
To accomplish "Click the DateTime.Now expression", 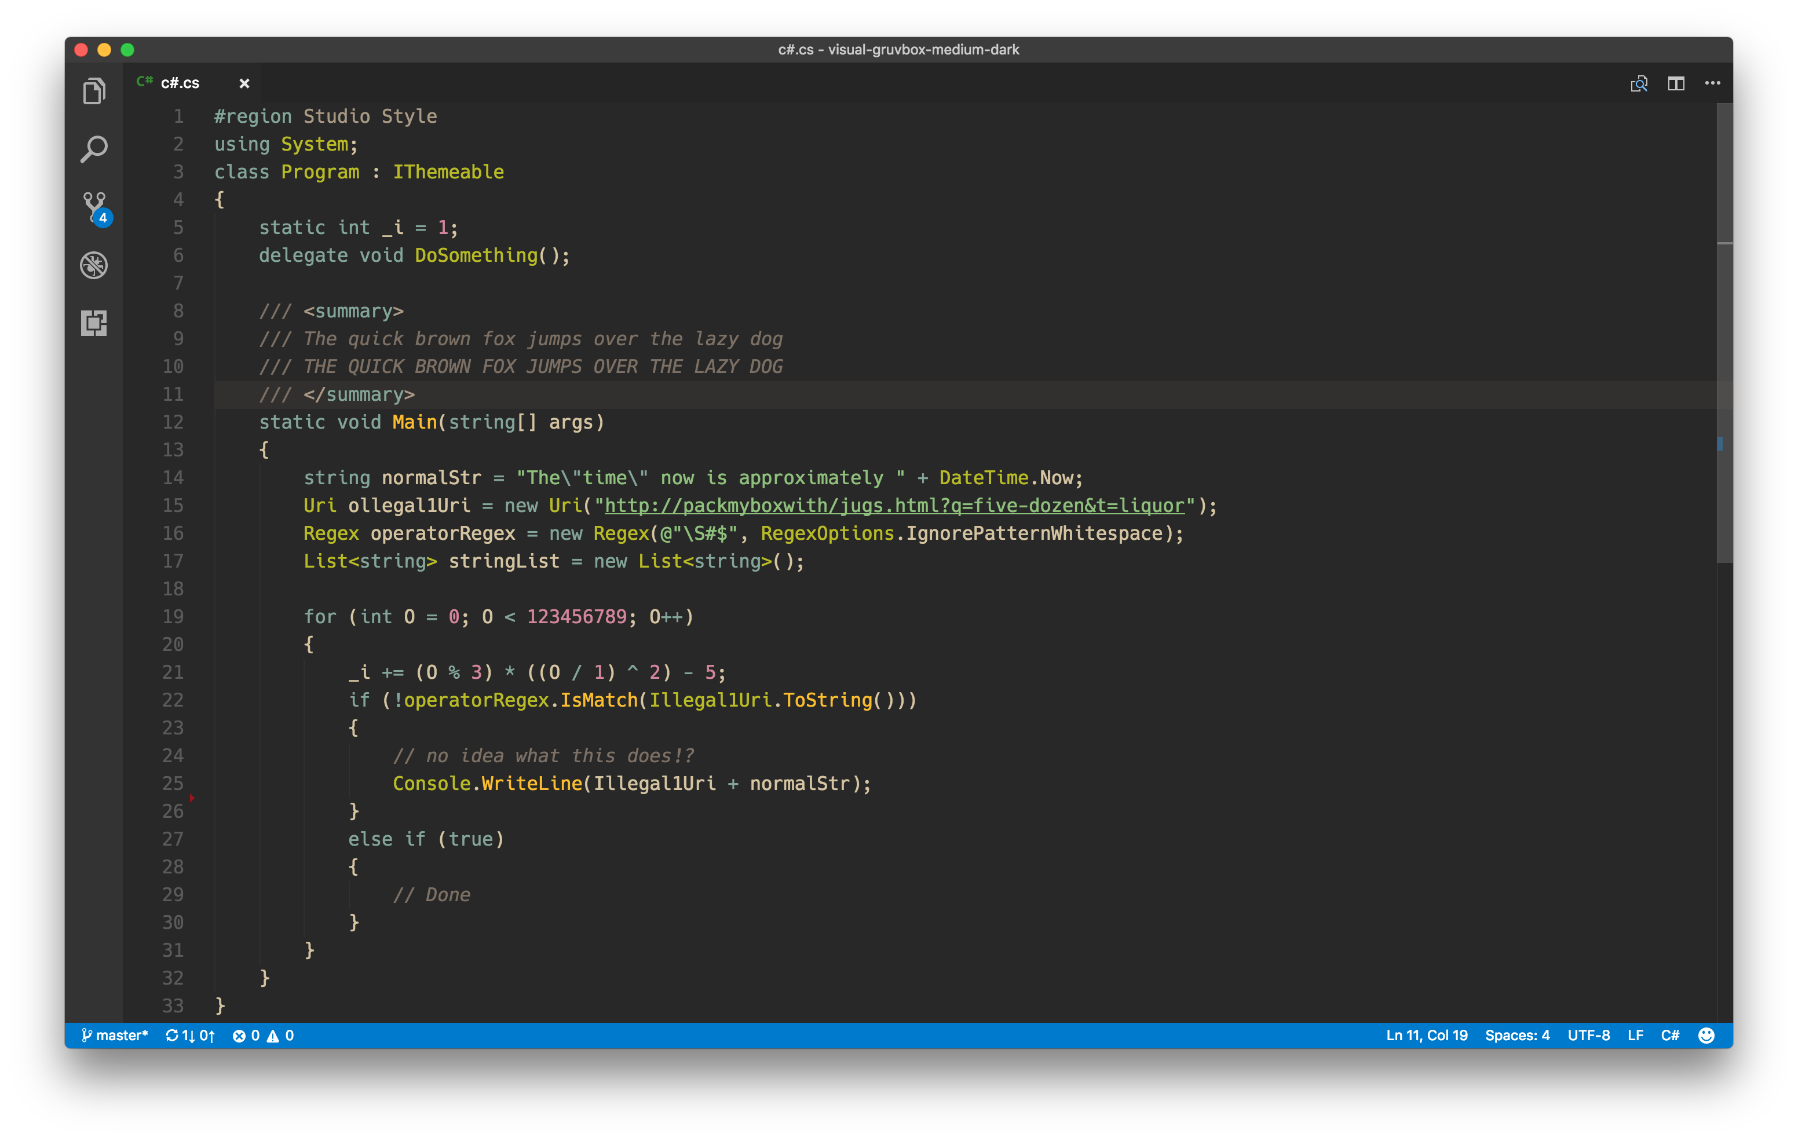I will click(1006, 478).
